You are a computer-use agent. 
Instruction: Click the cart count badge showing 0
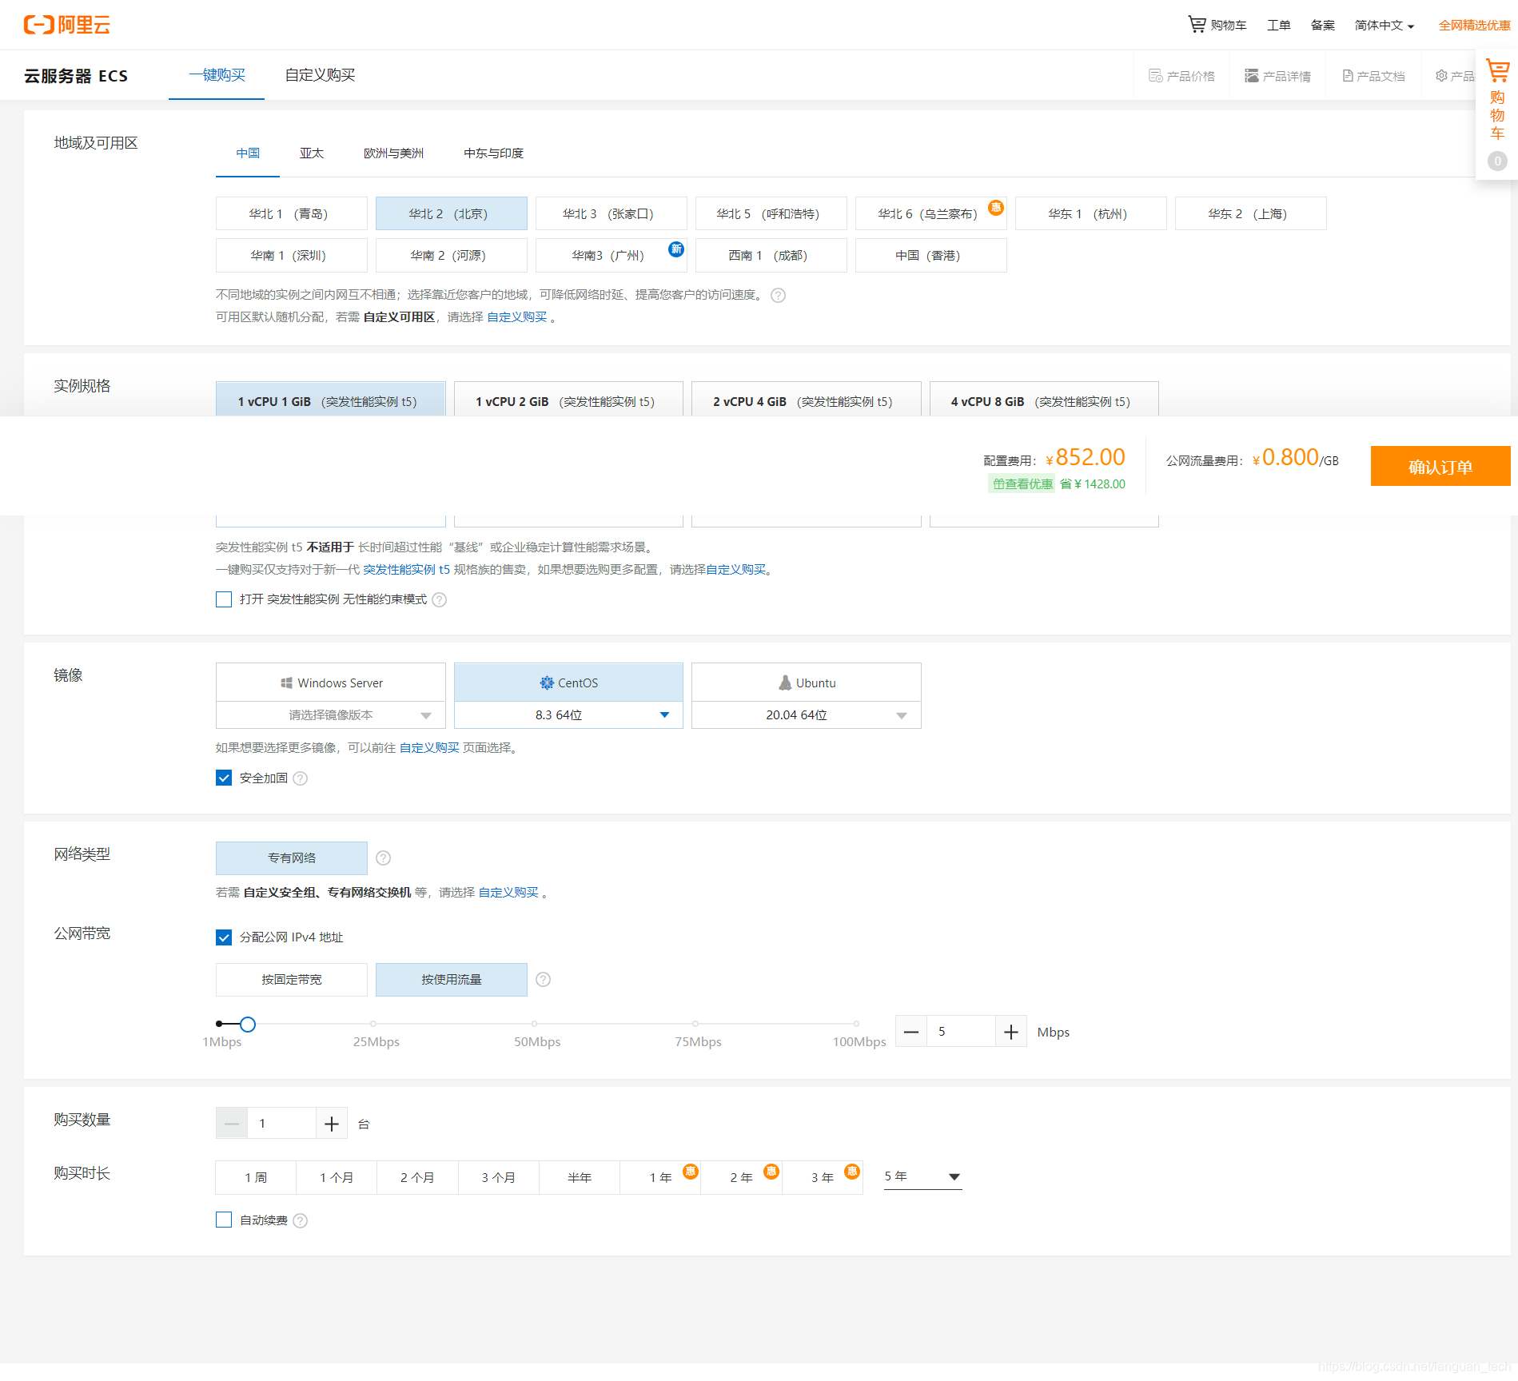tap(1497, 161)
